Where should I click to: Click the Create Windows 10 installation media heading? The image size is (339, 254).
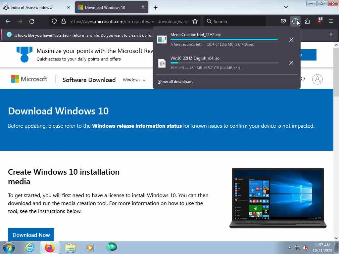point(64,177)
